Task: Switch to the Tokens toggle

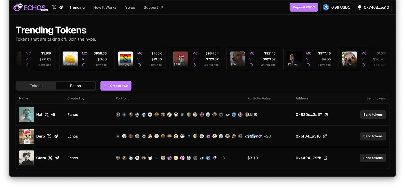Action: click(36, 86)
